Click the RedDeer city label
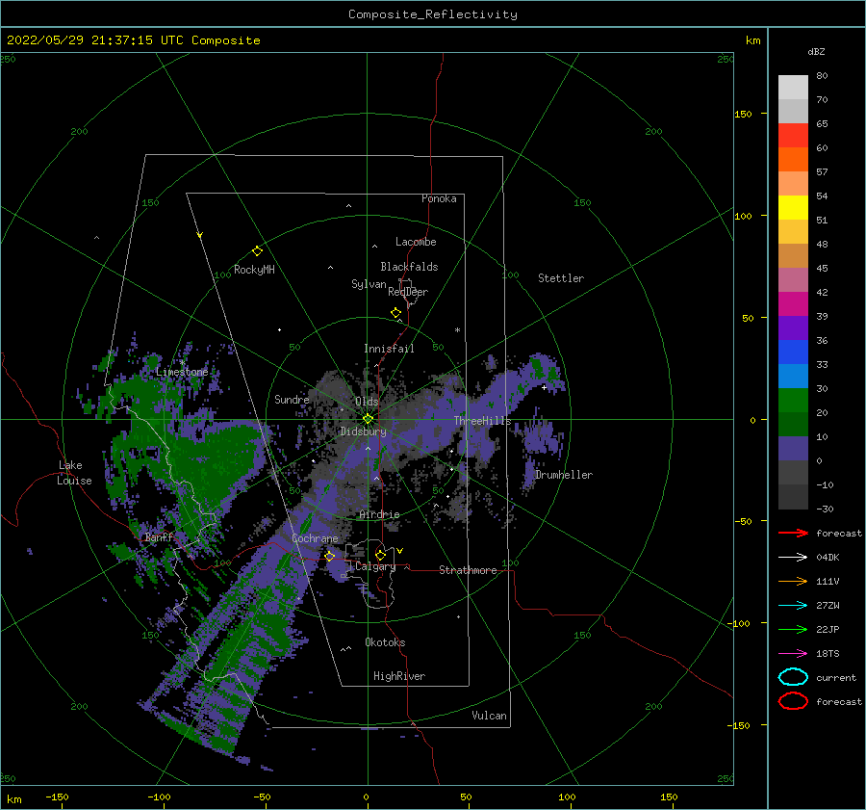 tap(408, 292)
